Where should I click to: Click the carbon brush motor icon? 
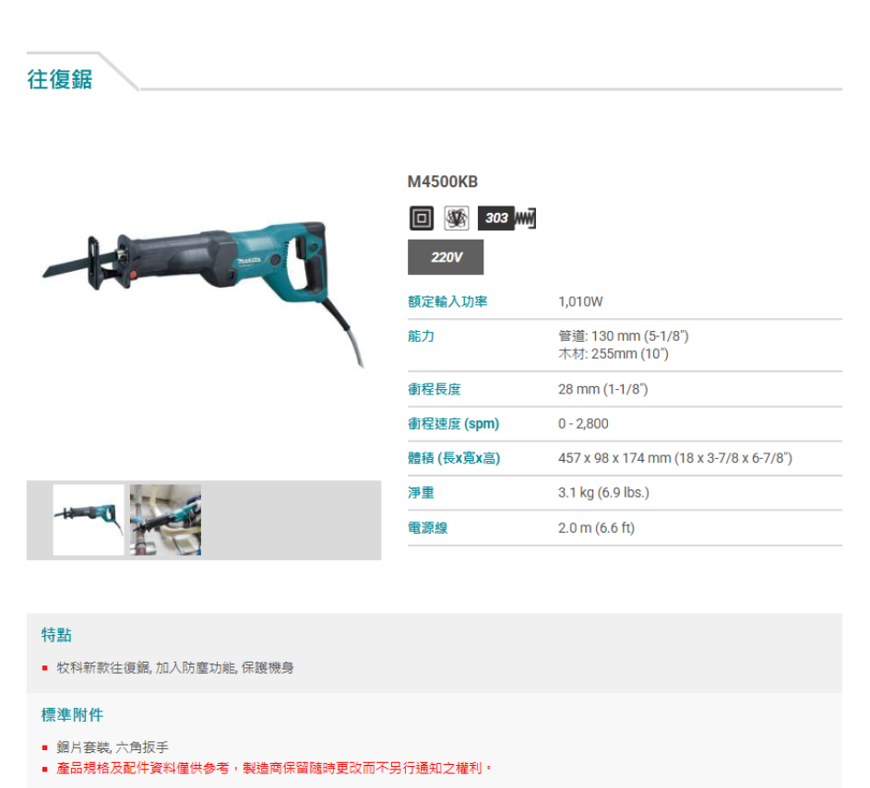[457, 218]
